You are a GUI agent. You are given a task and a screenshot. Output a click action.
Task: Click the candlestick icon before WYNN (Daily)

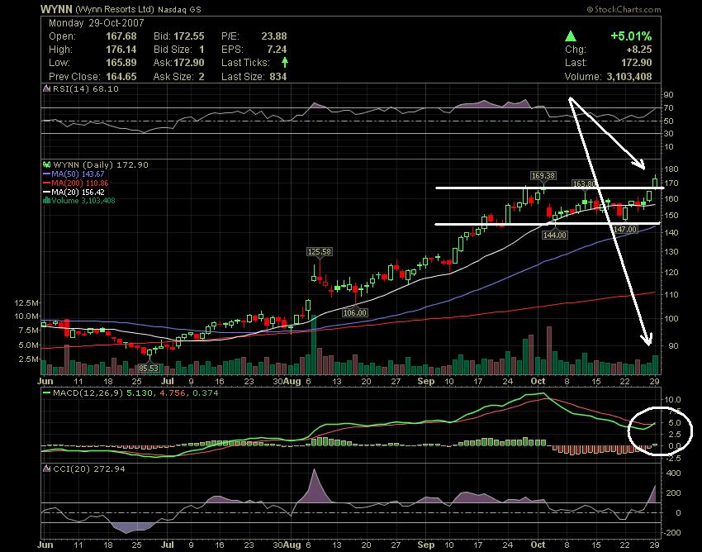coord(46,164)
